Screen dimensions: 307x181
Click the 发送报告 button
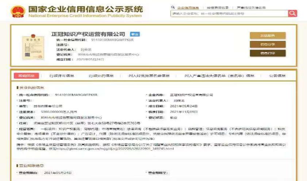(268, 36)
